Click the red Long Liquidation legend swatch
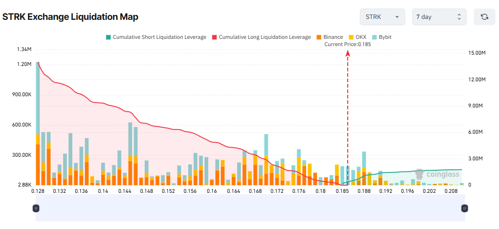Image resolution: width=499 pixels, height=229 pixels. click(x=214, y=37)
